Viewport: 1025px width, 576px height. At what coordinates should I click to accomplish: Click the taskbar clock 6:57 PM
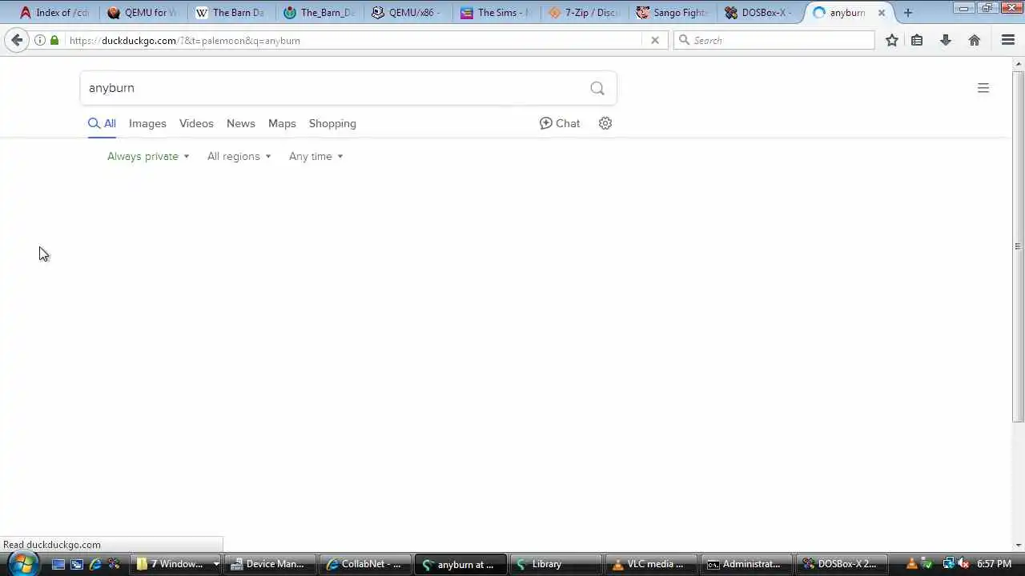click(x=994, y=564)
